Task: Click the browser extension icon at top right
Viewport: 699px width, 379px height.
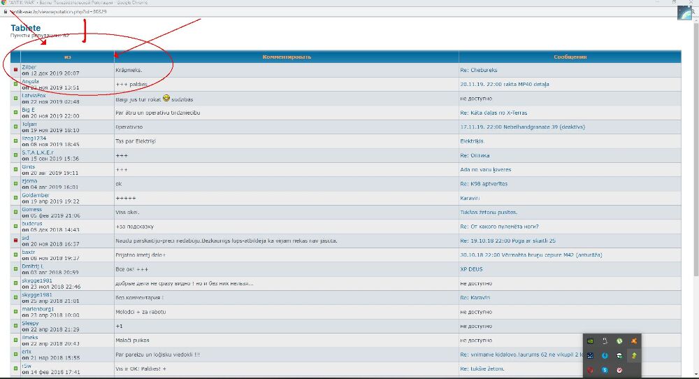Action: click(685, 13)
